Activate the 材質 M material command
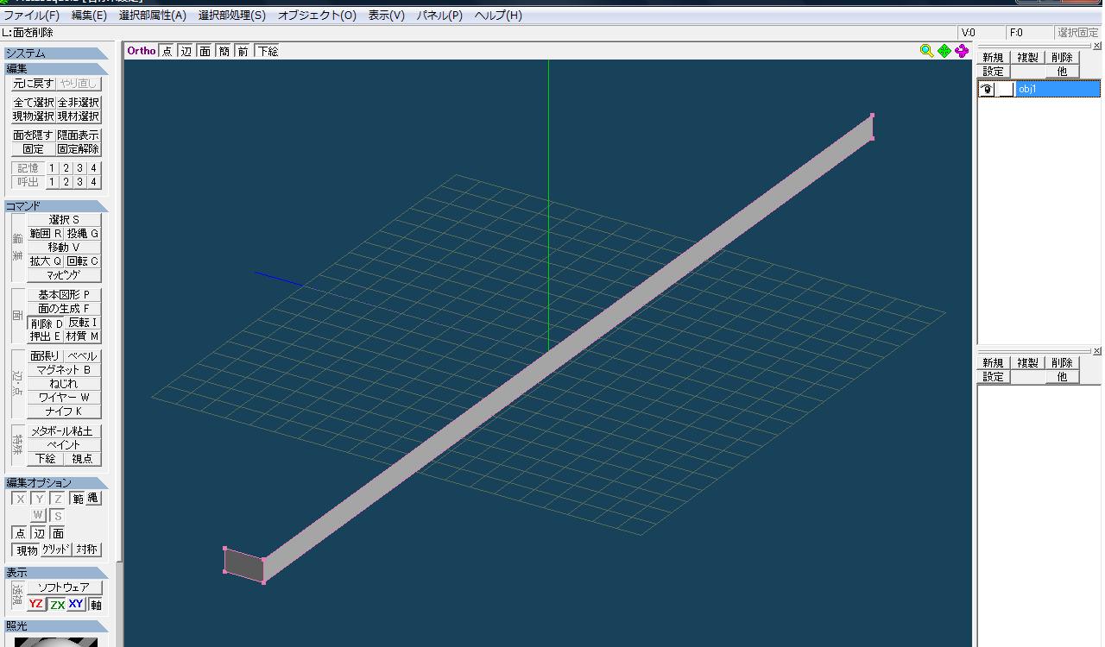This screenshot has width=1105, height=647. point(83,336)
